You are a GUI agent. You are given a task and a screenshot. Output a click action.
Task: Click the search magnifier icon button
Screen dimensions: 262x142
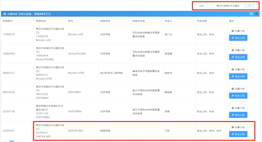(249, 6)
